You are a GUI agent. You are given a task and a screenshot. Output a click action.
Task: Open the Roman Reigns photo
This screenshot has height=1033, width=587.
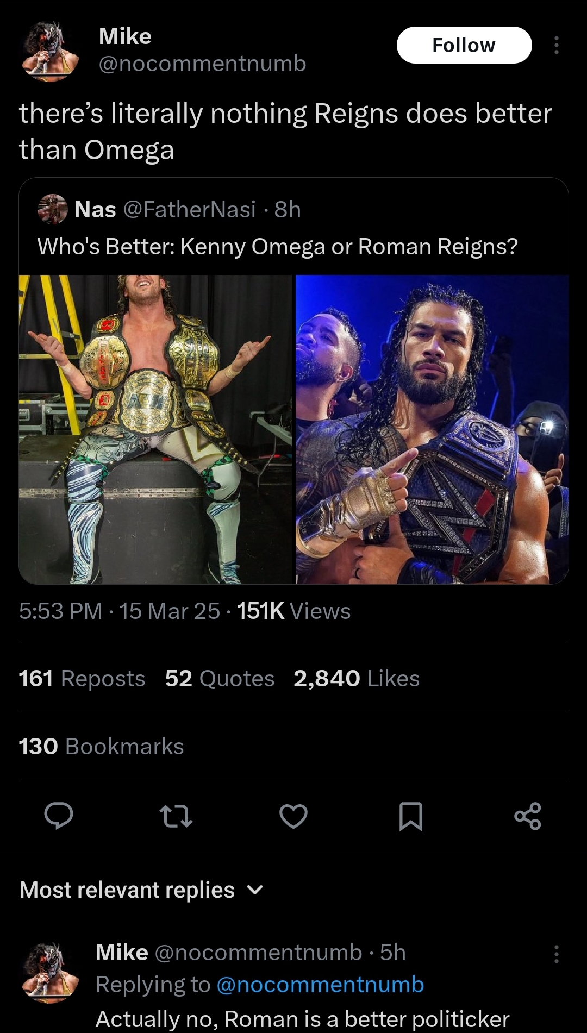pyautogui.click(x=432, y=429)
